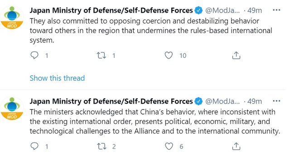Open the 49m timestamp of first tweet
The width and height of the screenshot is (290, 167).
(x=255, y=10)
